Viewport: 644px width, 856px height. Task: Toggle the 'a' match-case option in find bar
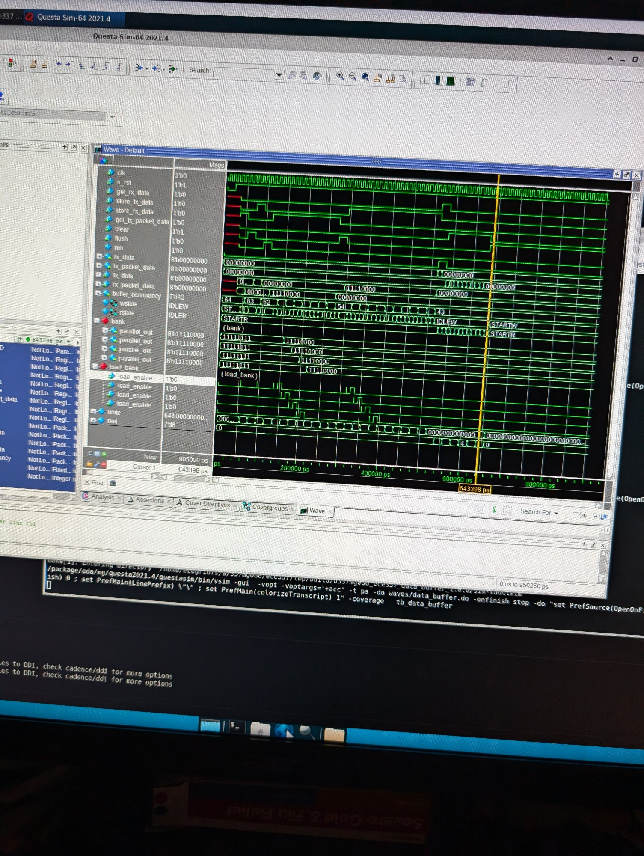click(583, 515)
